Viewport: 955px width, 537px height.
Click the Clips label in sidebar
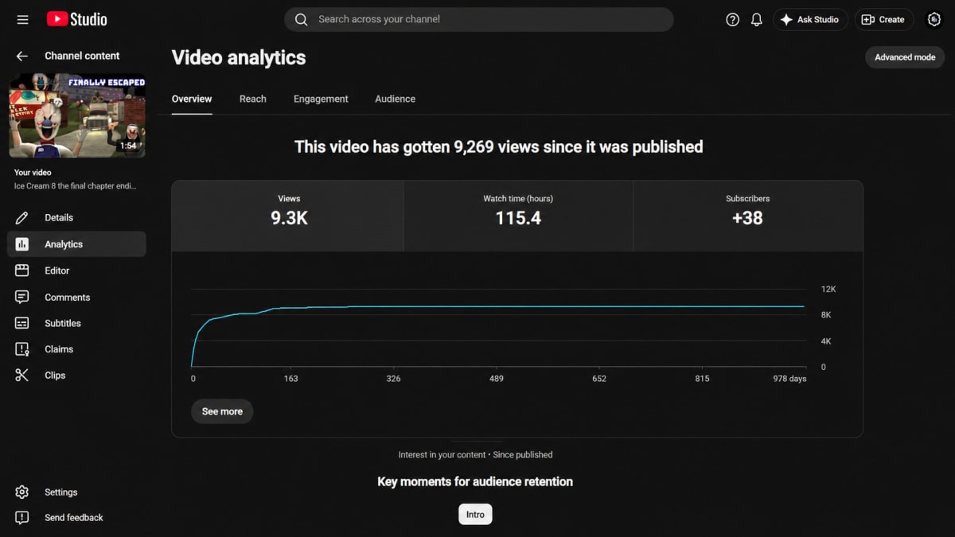tap(55, 375)
